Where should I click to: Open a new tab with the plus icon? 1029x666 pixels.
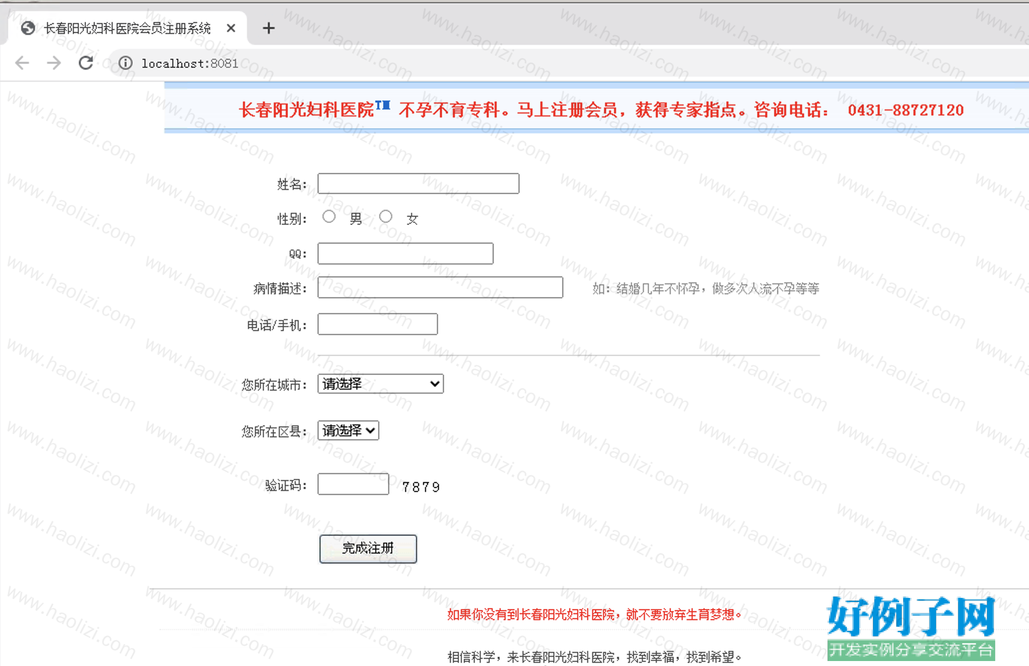pyautogui.click(x=269, y=28)
